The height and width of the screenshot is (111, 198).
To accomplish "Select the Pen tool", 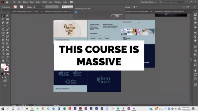I will coord(3,23).
